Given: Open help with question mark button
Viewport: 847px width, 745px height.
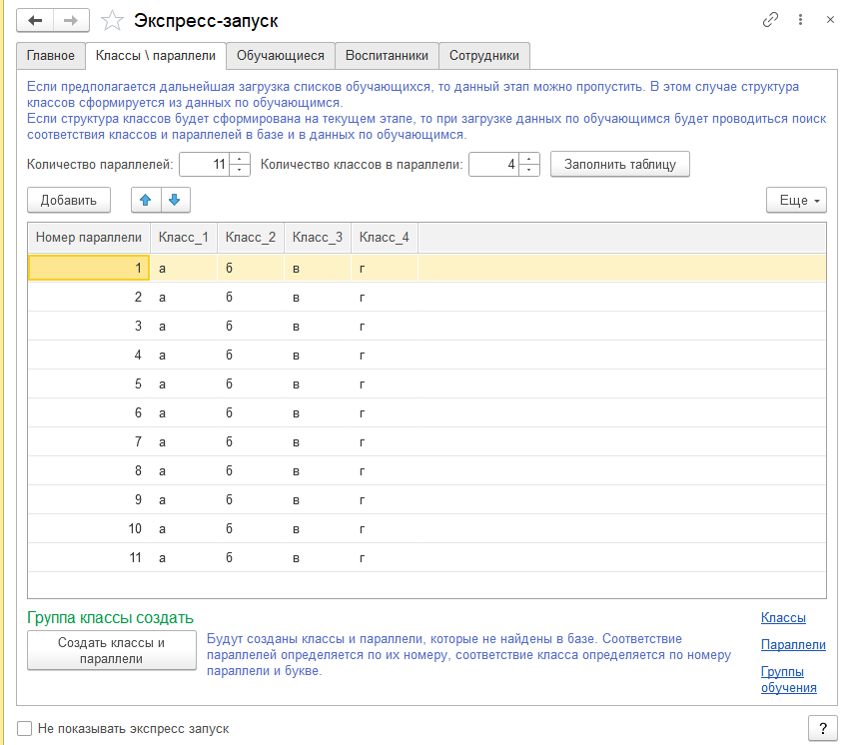Looking at the screenshot, I should pyautogui.click(x=821, y=728).
